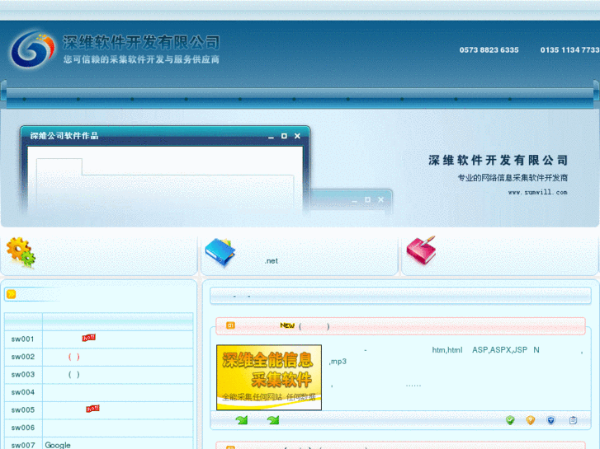The width and height of the screenshot is (600, 449).
Task: Click the swirl company logo in header
Action: [32, 49]
